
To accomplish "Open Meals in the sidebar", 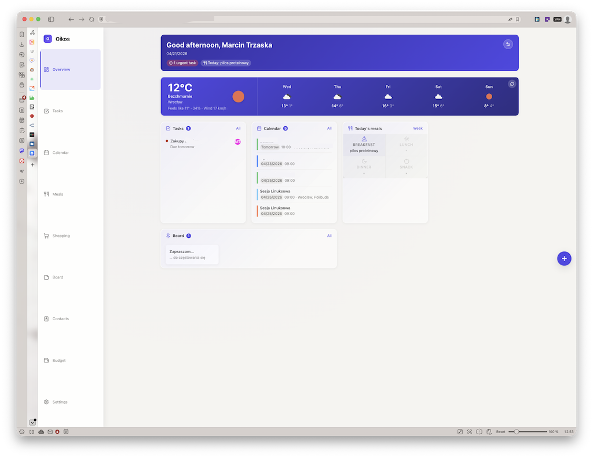I will point(70,194).
